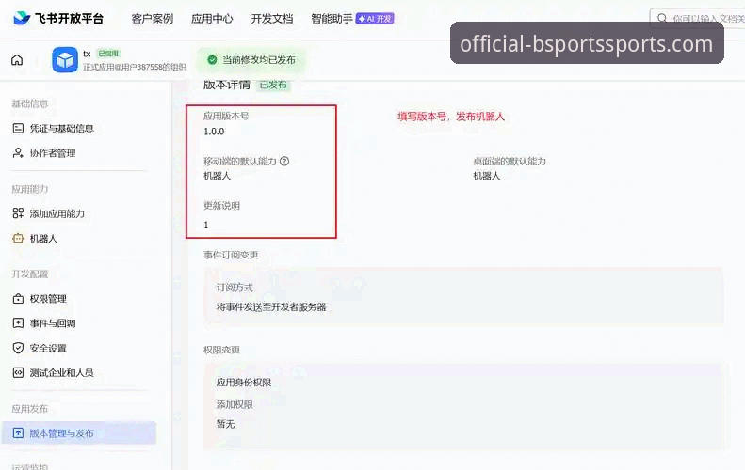The height and width of the screenshot is (470, 745).
Task: Click the 添加应用能力 grid icon
Action: click(18, 213)
